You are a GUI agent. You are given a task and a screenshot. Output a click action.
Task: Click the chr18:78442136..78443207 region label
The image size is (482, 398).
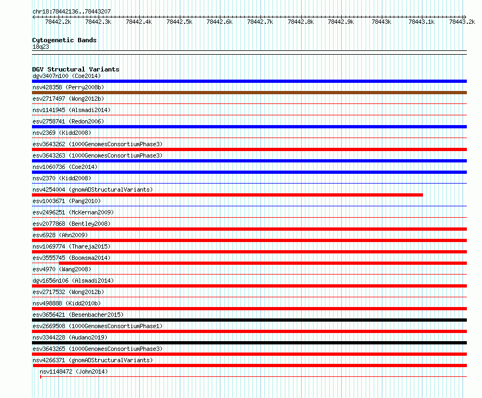coord(71,11)
